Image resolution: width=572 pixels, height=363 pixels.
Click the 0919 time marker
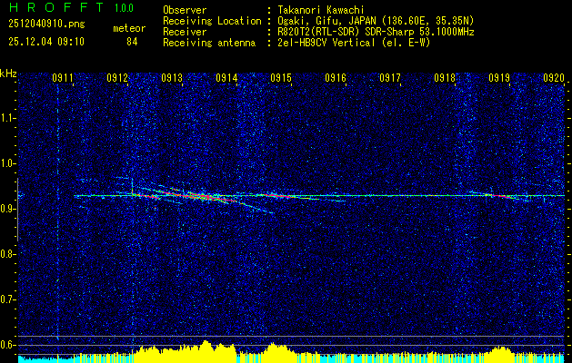[x=499, y=78]
